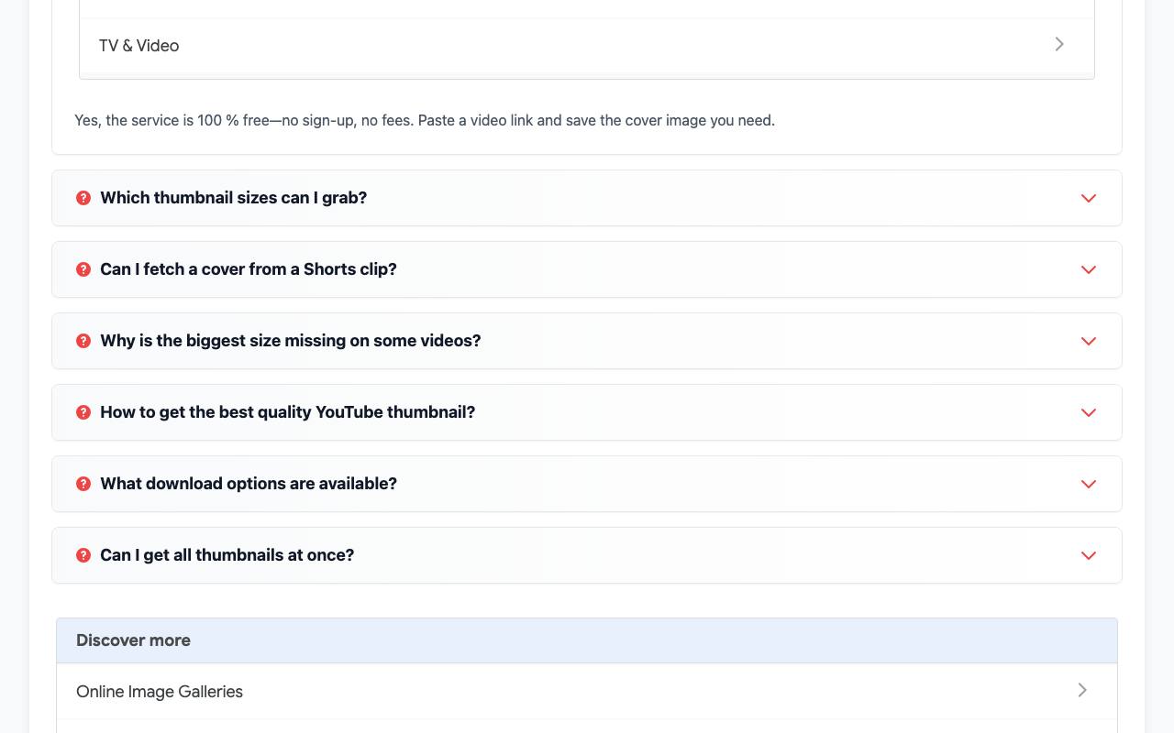Open the TV & Video category link
This screenshot has height=733, width=1174.
click(x=587, y=46)
